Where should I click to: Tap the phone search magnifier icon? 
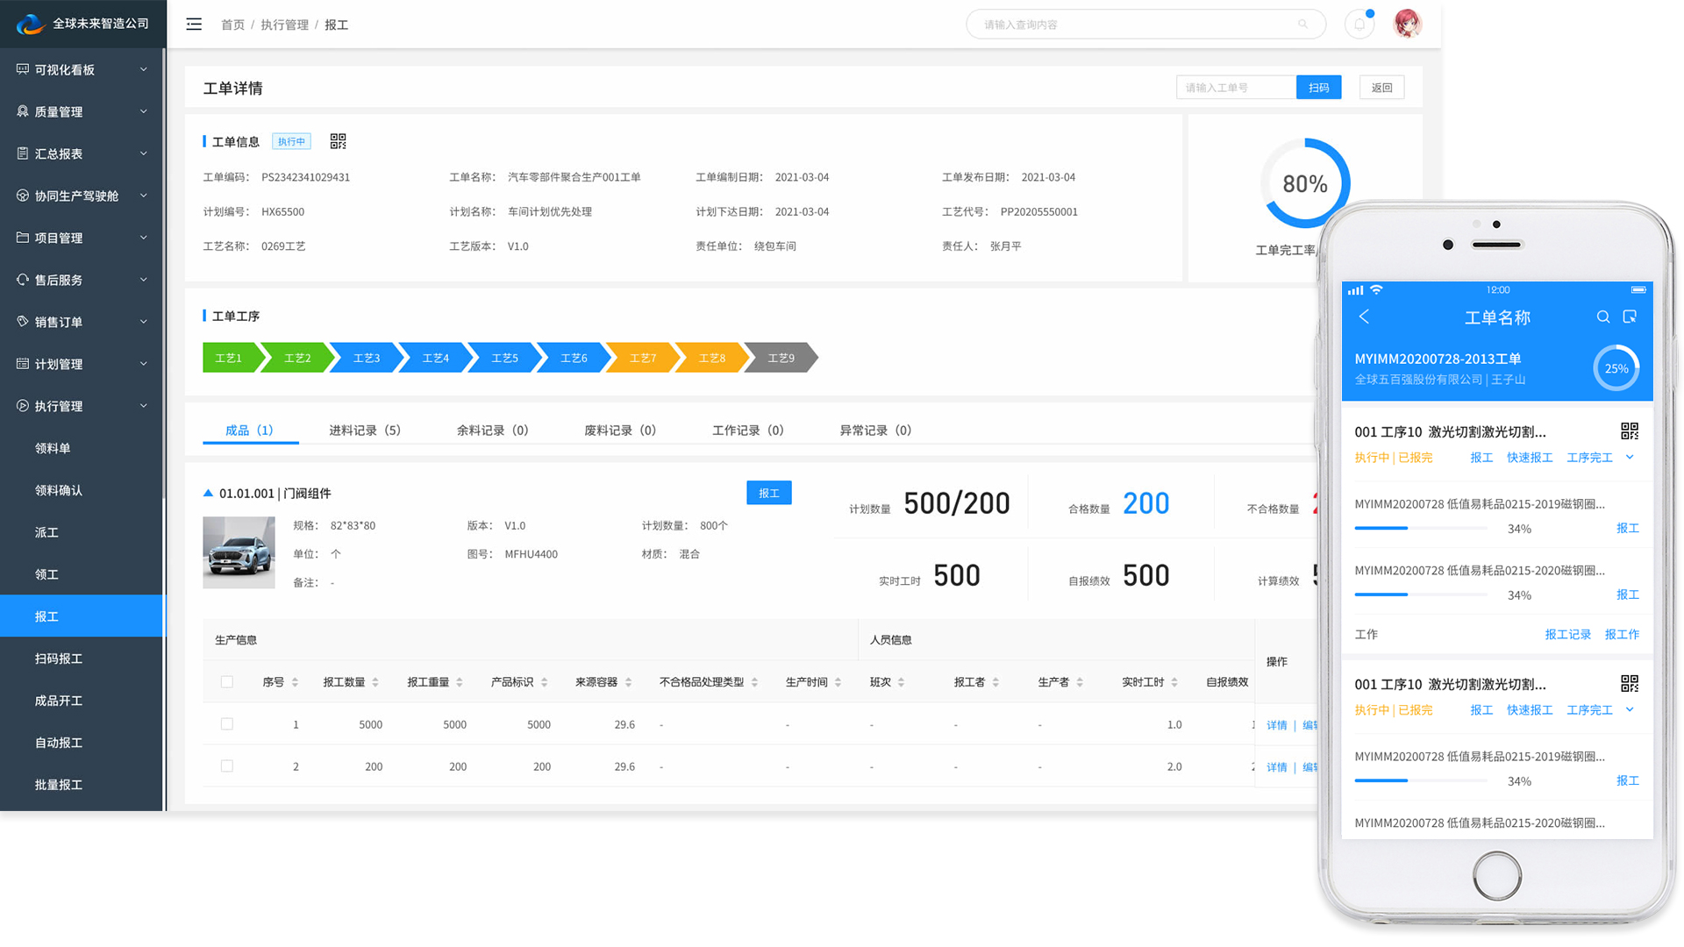pyautogui.click(x=1602, y=317)
